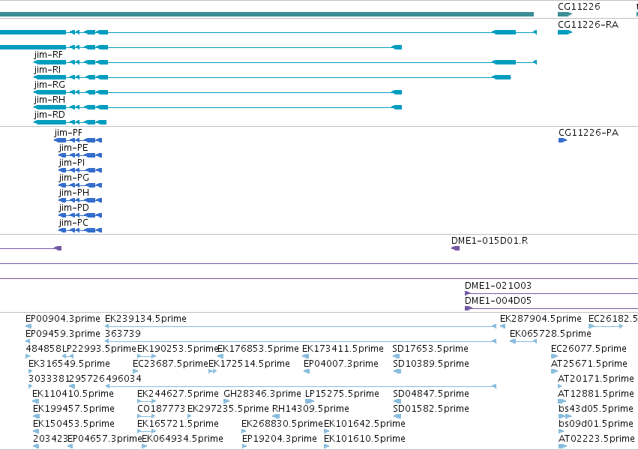Click the LP22993.5prime EST label

(99, 349)
